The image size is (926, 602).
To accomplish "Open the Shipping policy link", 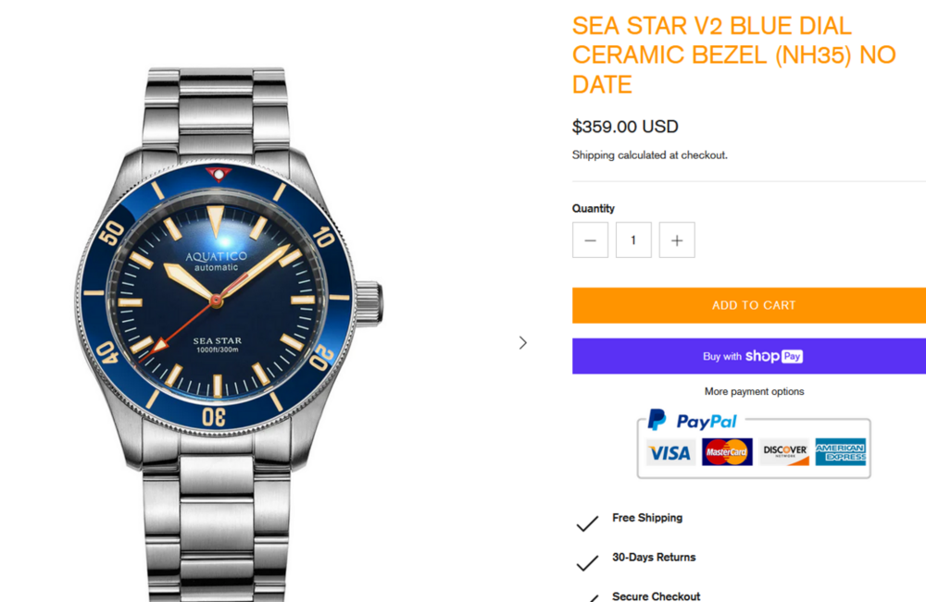I will click(594, 155).
